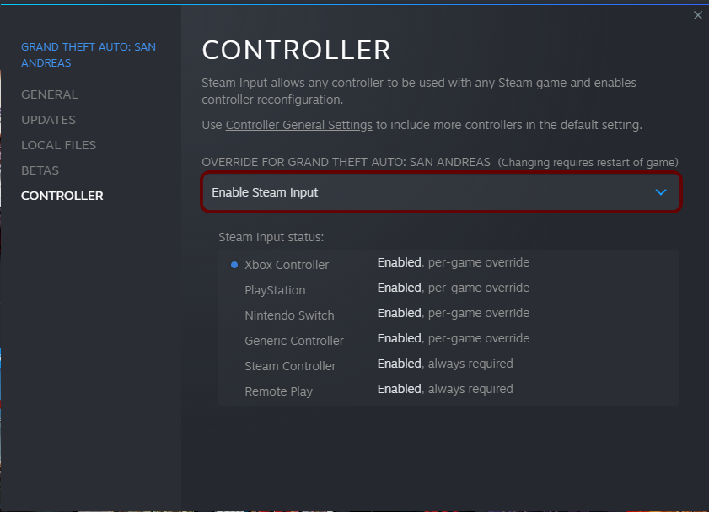Close the properties window with the X

[x=697, y=15]
